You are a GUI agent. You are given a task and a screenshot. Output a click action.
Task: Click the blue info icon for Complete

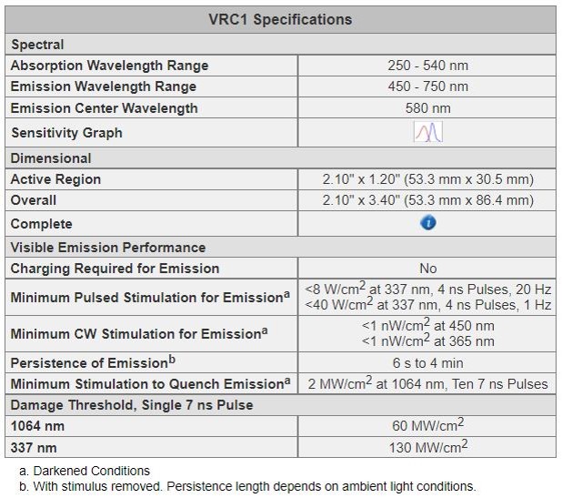coord(428,223)
